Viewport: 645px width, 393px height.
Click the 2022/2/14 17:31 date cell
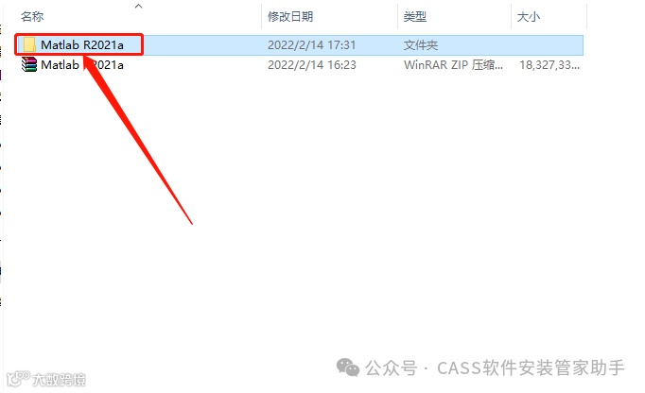click(311, 44)
